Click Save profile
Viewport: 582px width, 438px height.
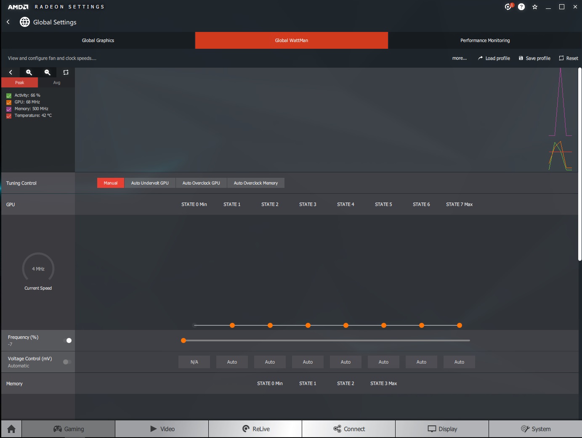pos(534,58)
